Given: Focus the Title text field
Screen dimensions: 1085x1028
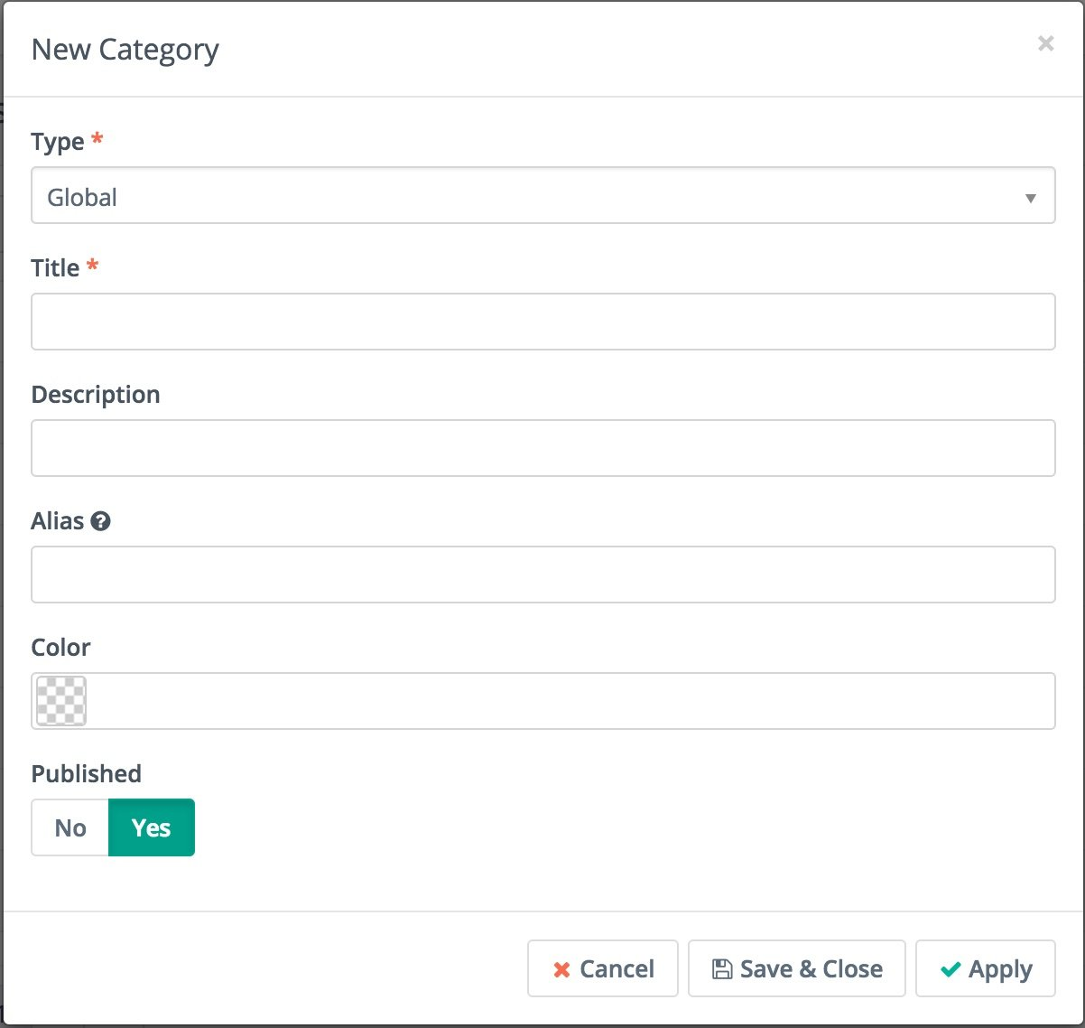Looking at the screenshot, I should 542,322.
